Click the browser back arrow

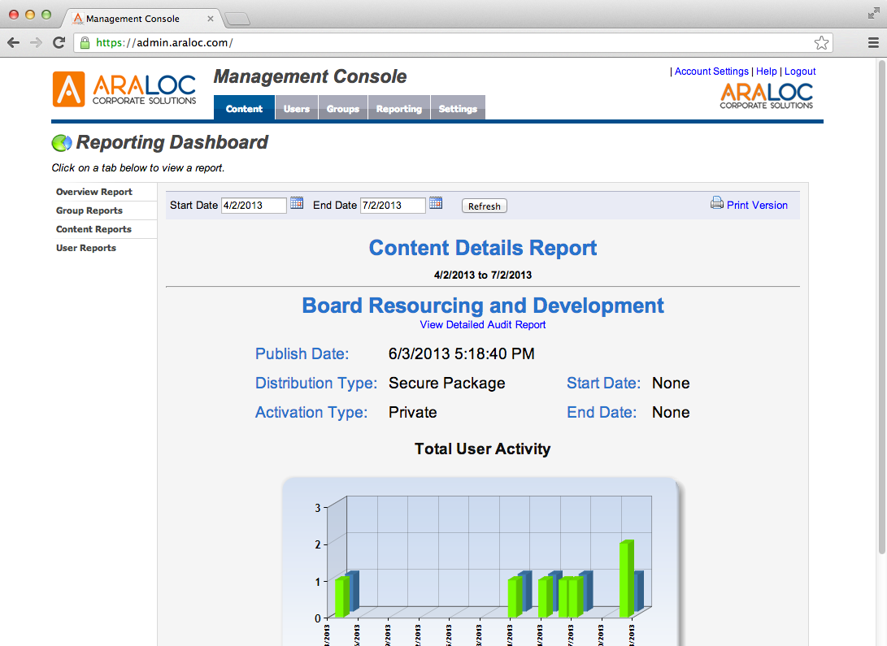pyautogui.click(x=13, y=42)
